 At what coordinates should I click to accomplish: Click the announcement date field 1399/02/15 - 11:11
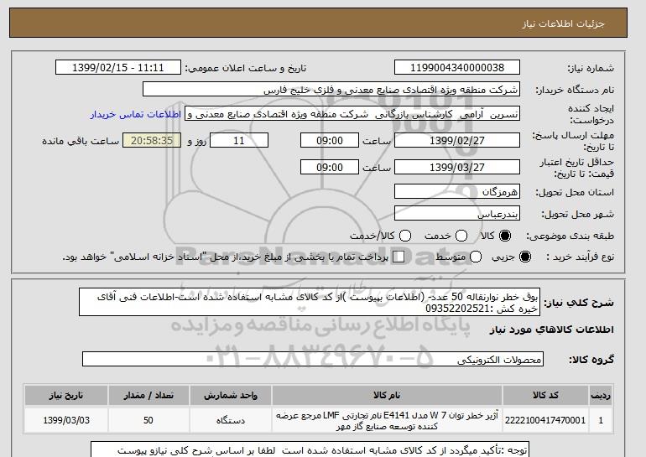click(x=118, y=68)
